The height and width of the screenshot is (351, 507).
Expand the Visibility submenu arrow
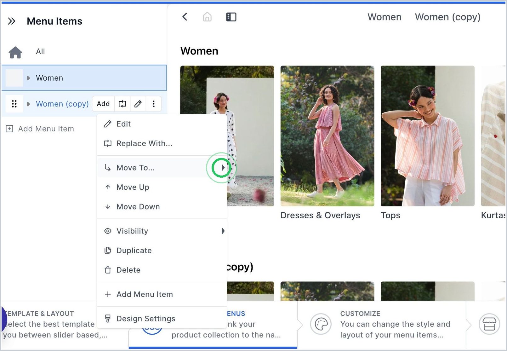pyautogui.click(x=223, y=231)
